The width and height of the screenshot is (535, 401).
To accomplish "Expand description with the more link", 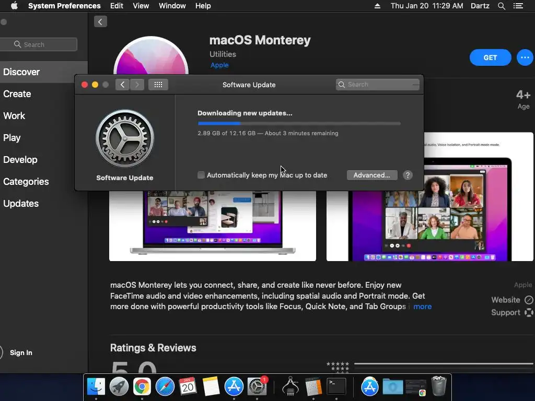I will [x=422, y=306].
